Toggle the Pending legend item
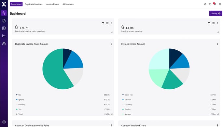The width and height of the screenshot is (224, 127). 21,105
